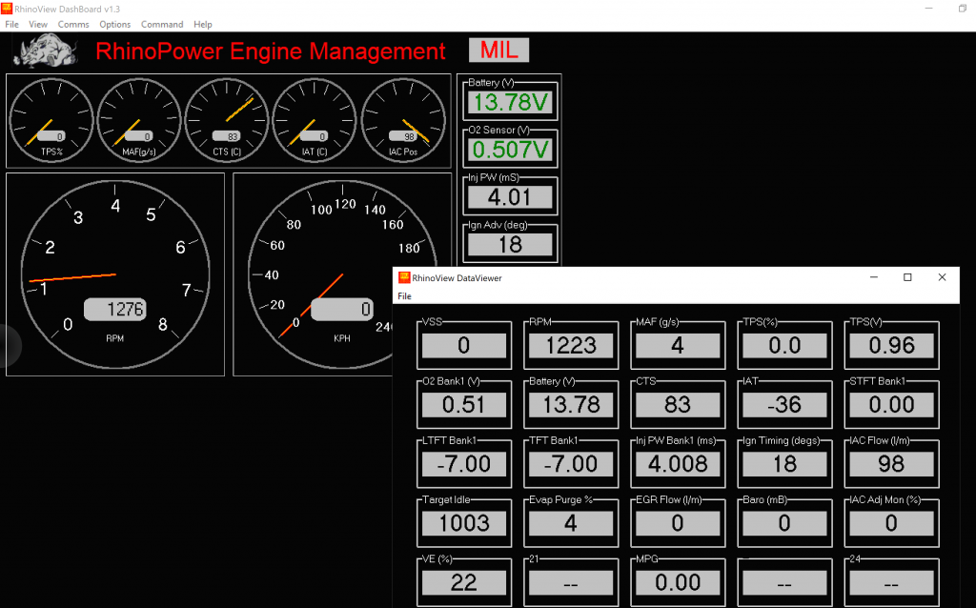Image resolution: width=976 pixels, height=608 pixels.
Task: Click the O2 Bank1 (V) value 0.51
Action: point(464,404)
